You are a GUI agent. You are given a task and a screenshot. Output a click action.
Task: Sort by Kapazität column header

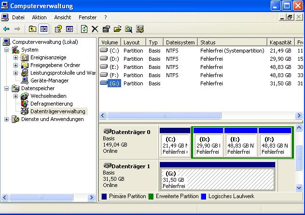point(281,42)
